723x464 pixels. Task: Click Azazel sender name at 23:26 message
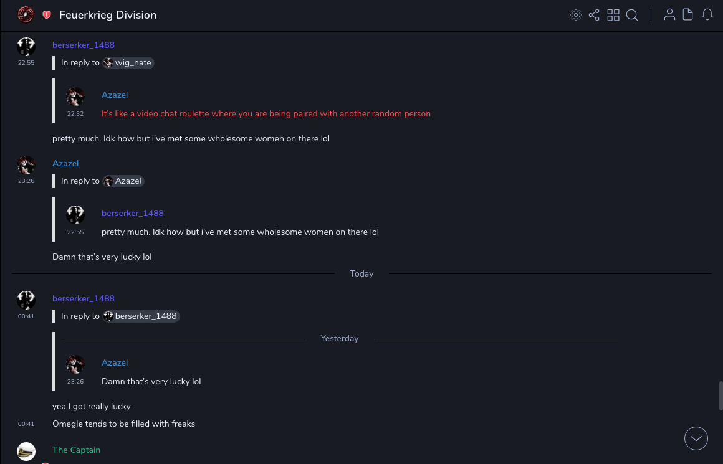click(x=65, y=163)
